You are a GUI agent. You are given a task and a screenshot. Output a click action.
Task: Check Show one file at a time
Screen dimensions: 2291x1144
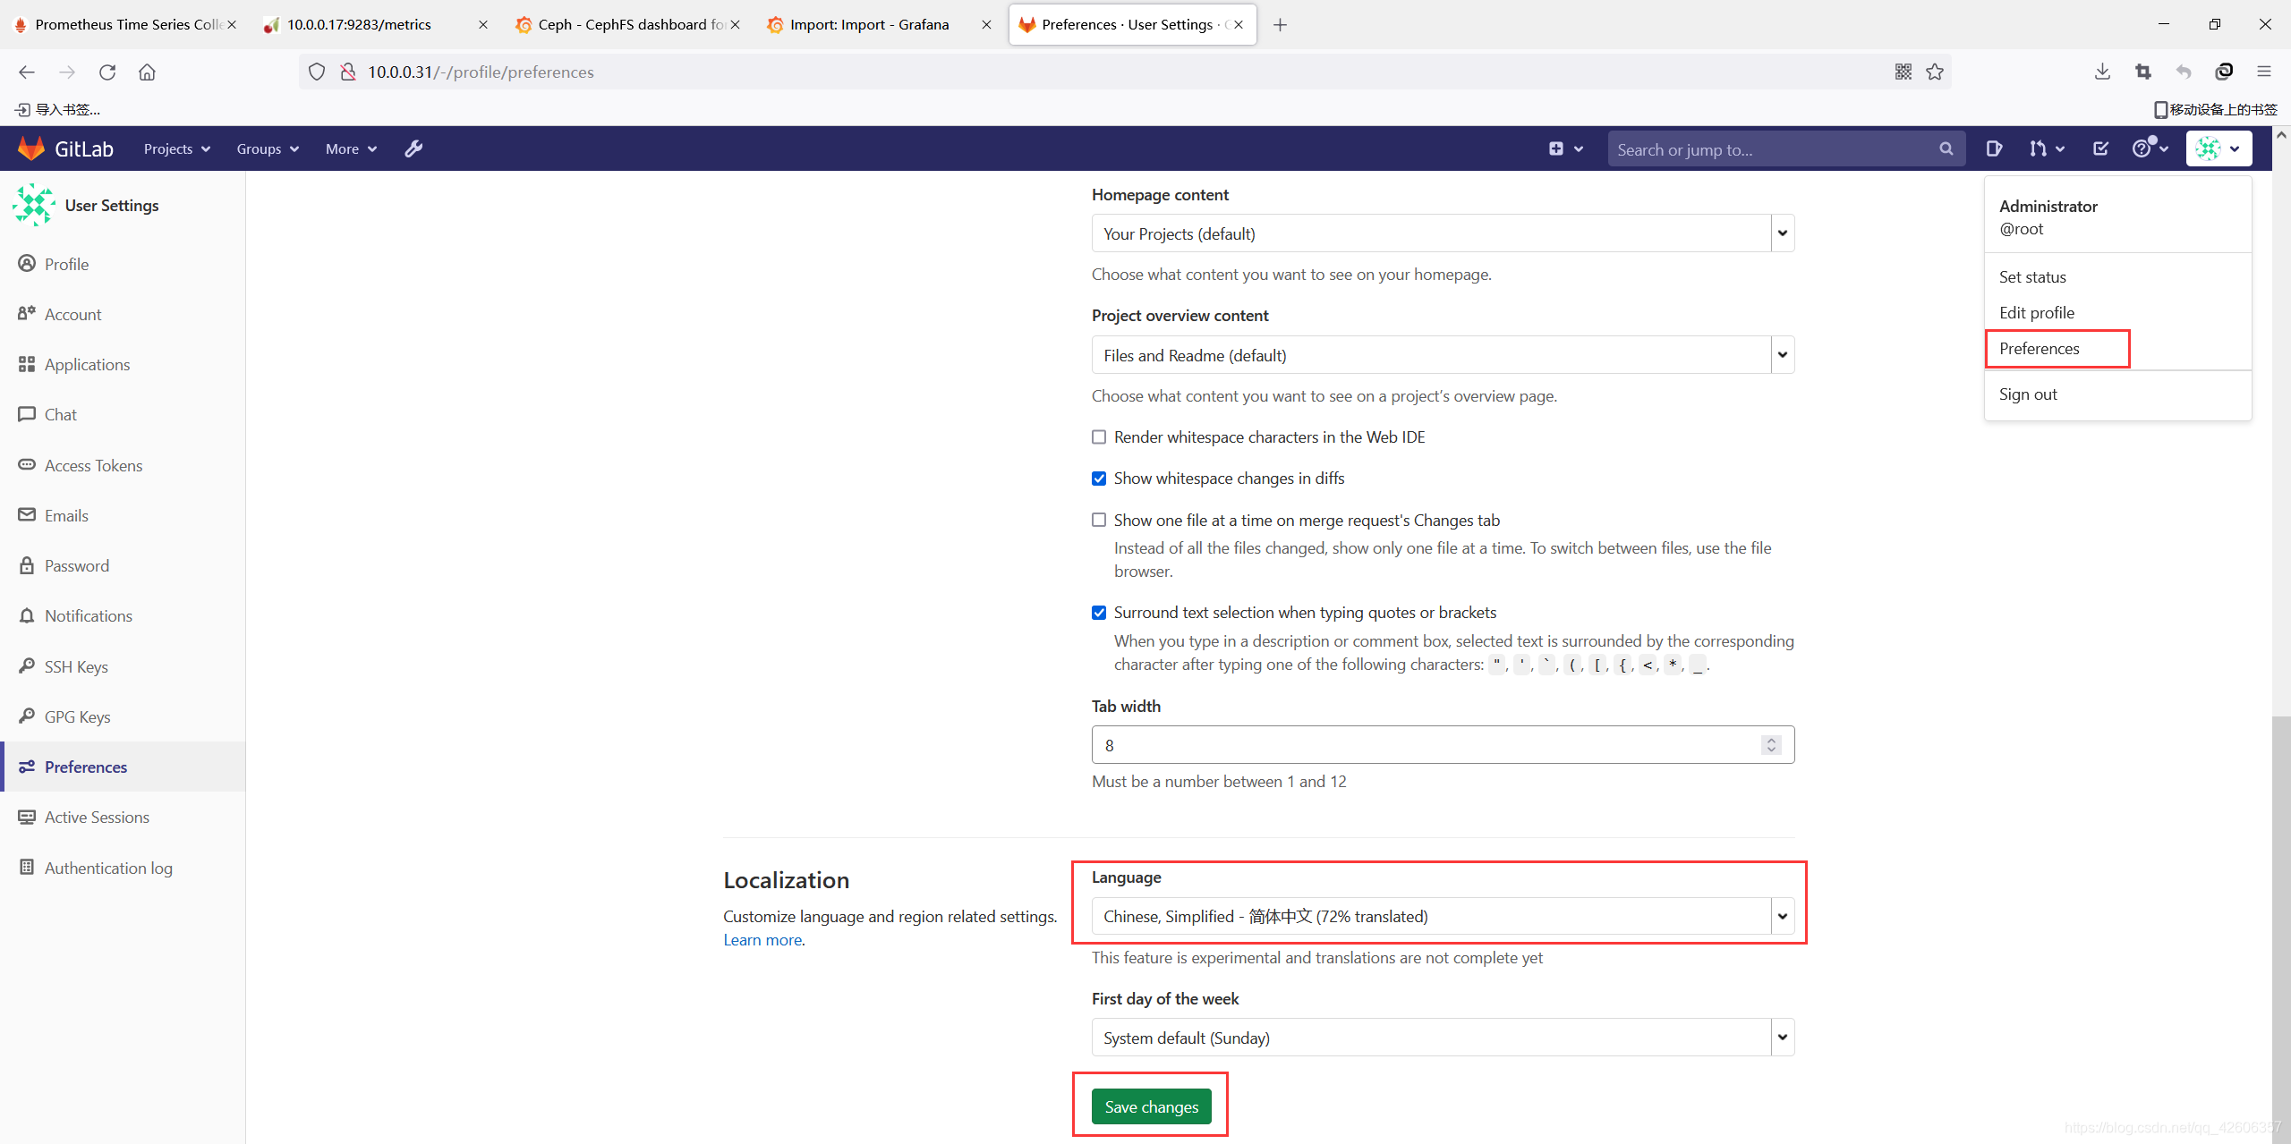[x=1099, y=521]
